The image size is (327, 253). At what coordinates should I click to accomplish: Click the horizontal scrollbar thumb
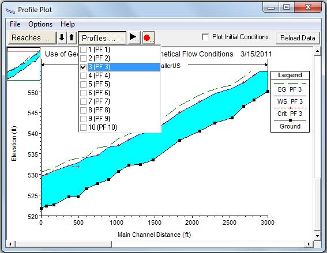63,244
